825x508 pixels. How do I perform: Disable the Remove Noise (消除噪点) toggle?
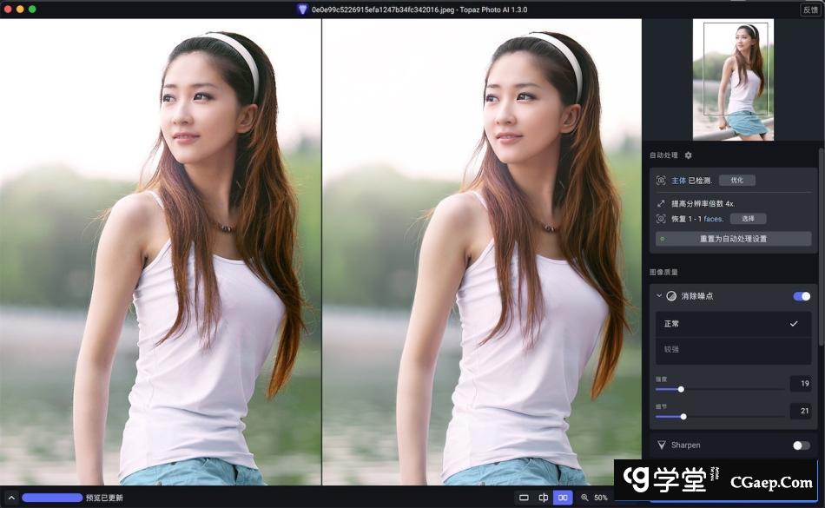801,296
